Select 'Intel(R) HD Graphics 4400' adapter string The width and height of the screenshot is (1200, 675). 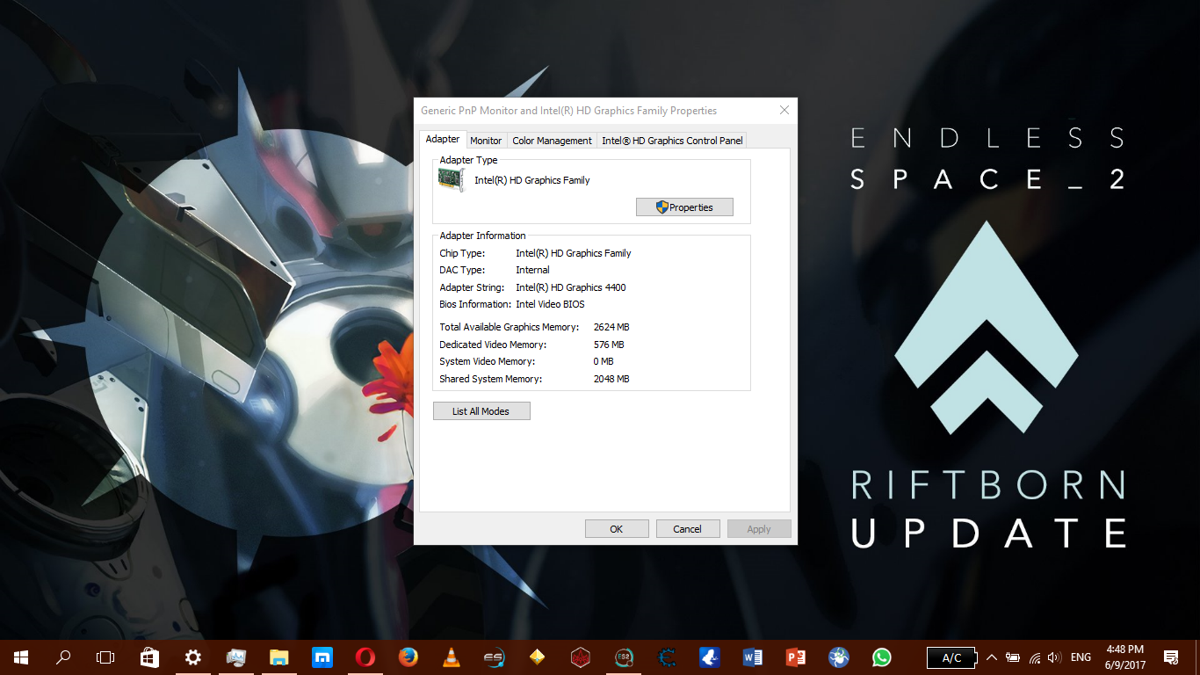tap(571, 287)
